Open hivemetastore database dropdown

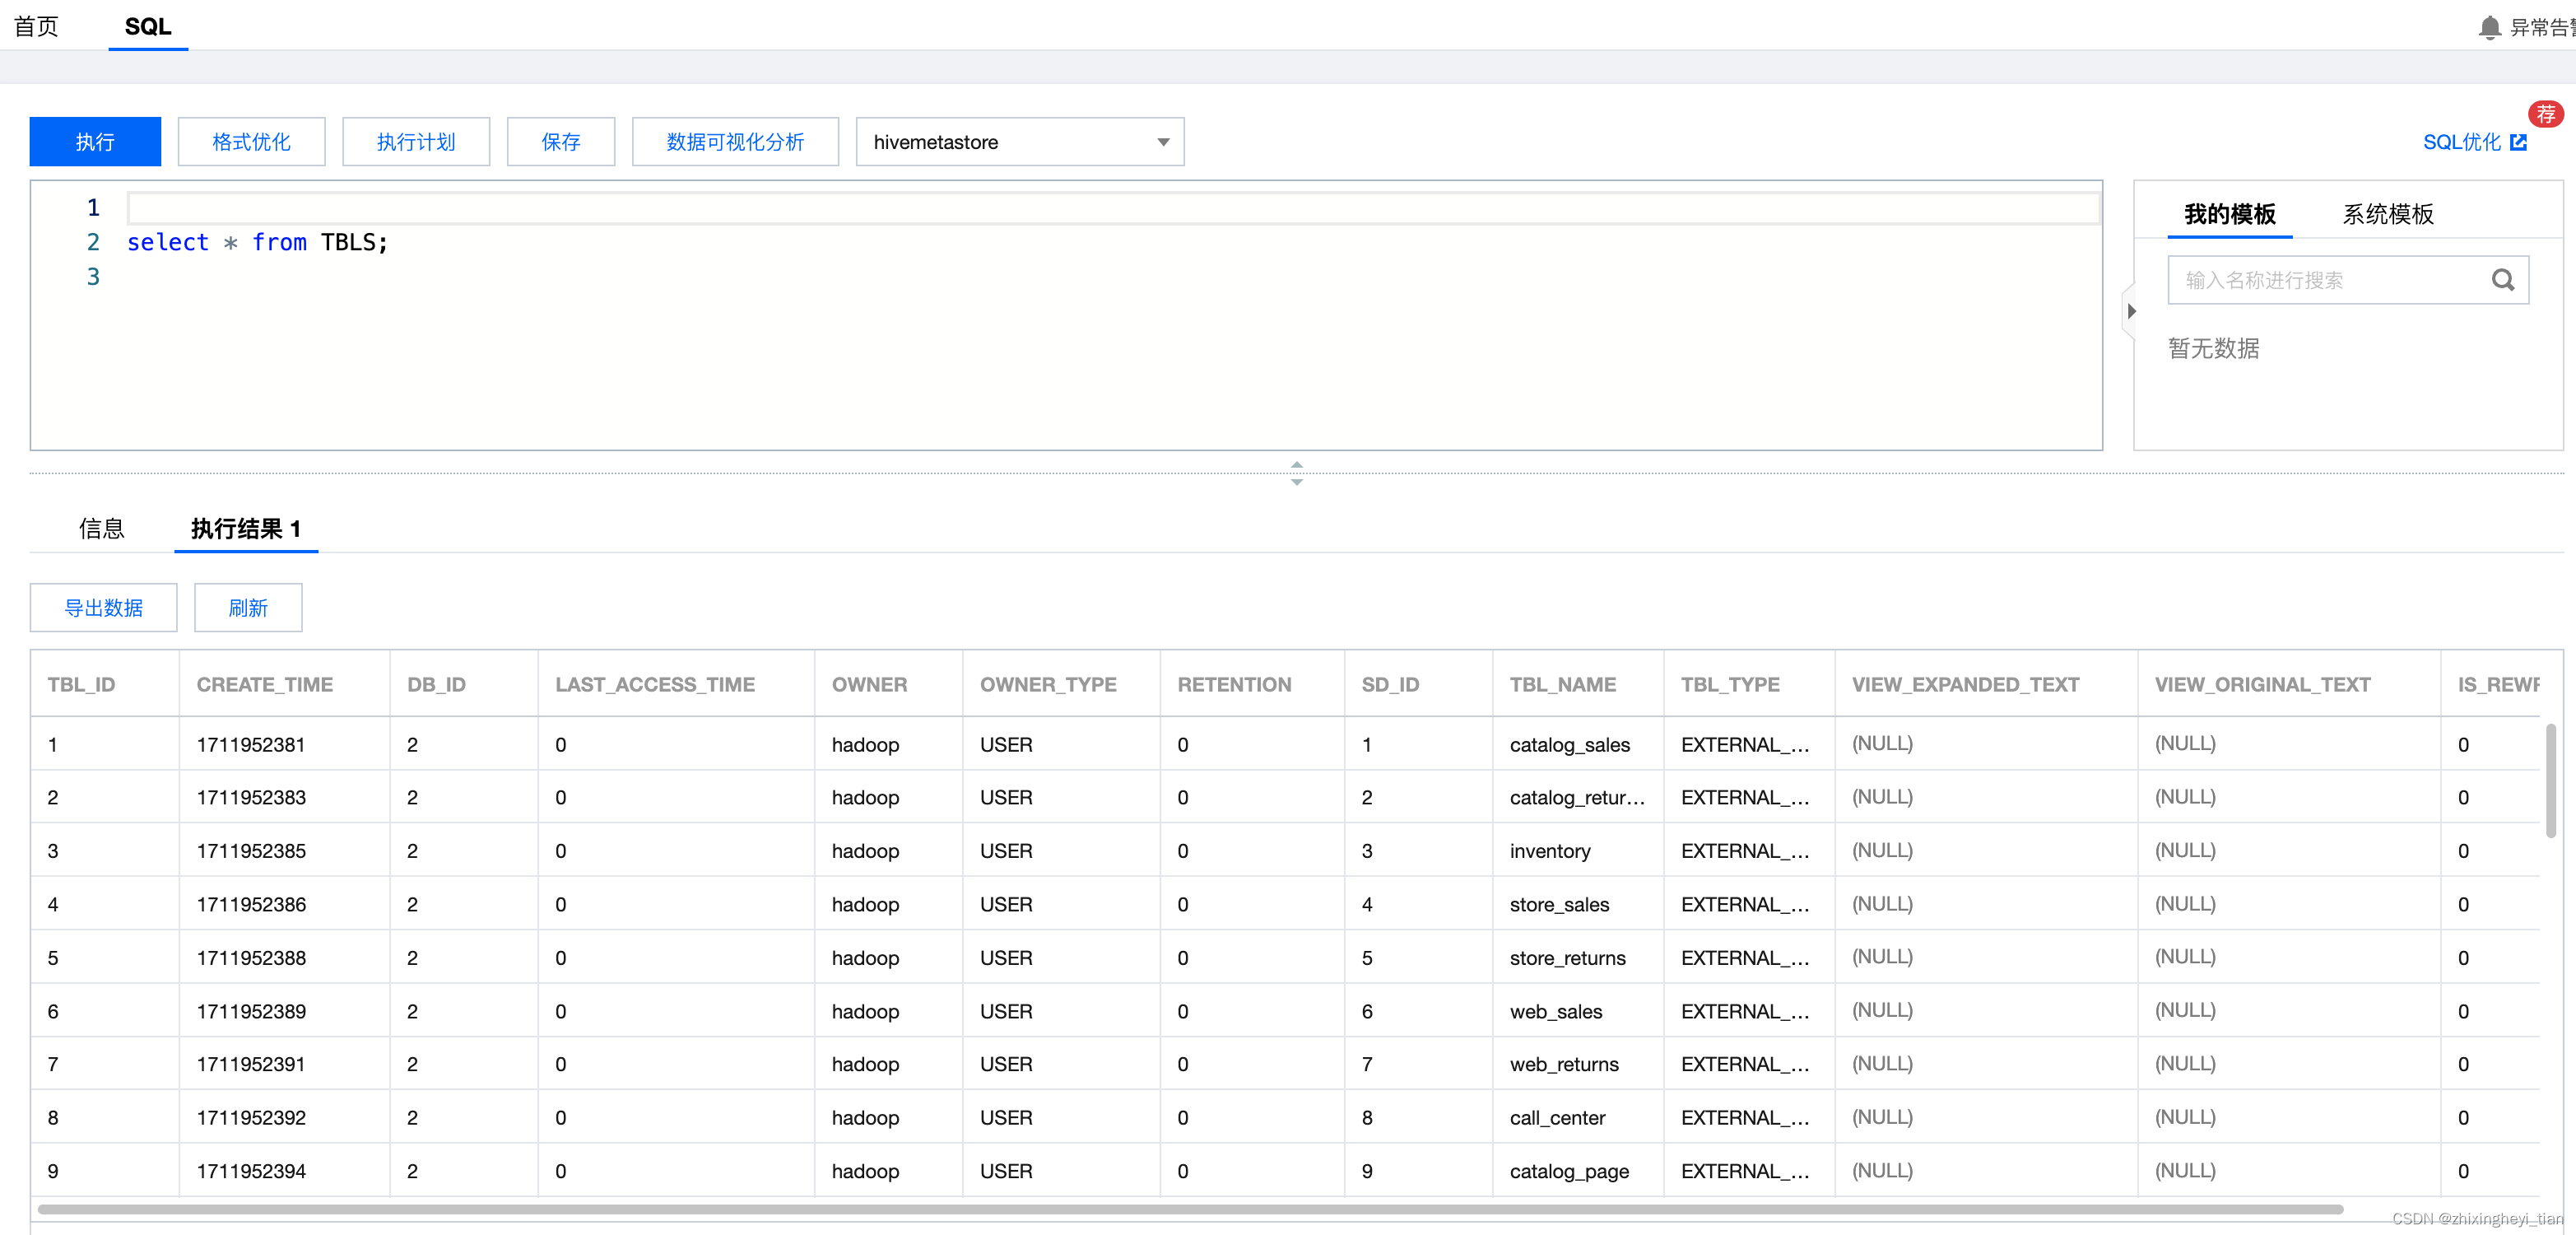pyautogui.click(x=1019, y=142)
